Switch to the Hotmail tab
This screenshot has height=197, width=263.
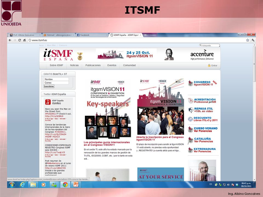click(x=59, y=35)
